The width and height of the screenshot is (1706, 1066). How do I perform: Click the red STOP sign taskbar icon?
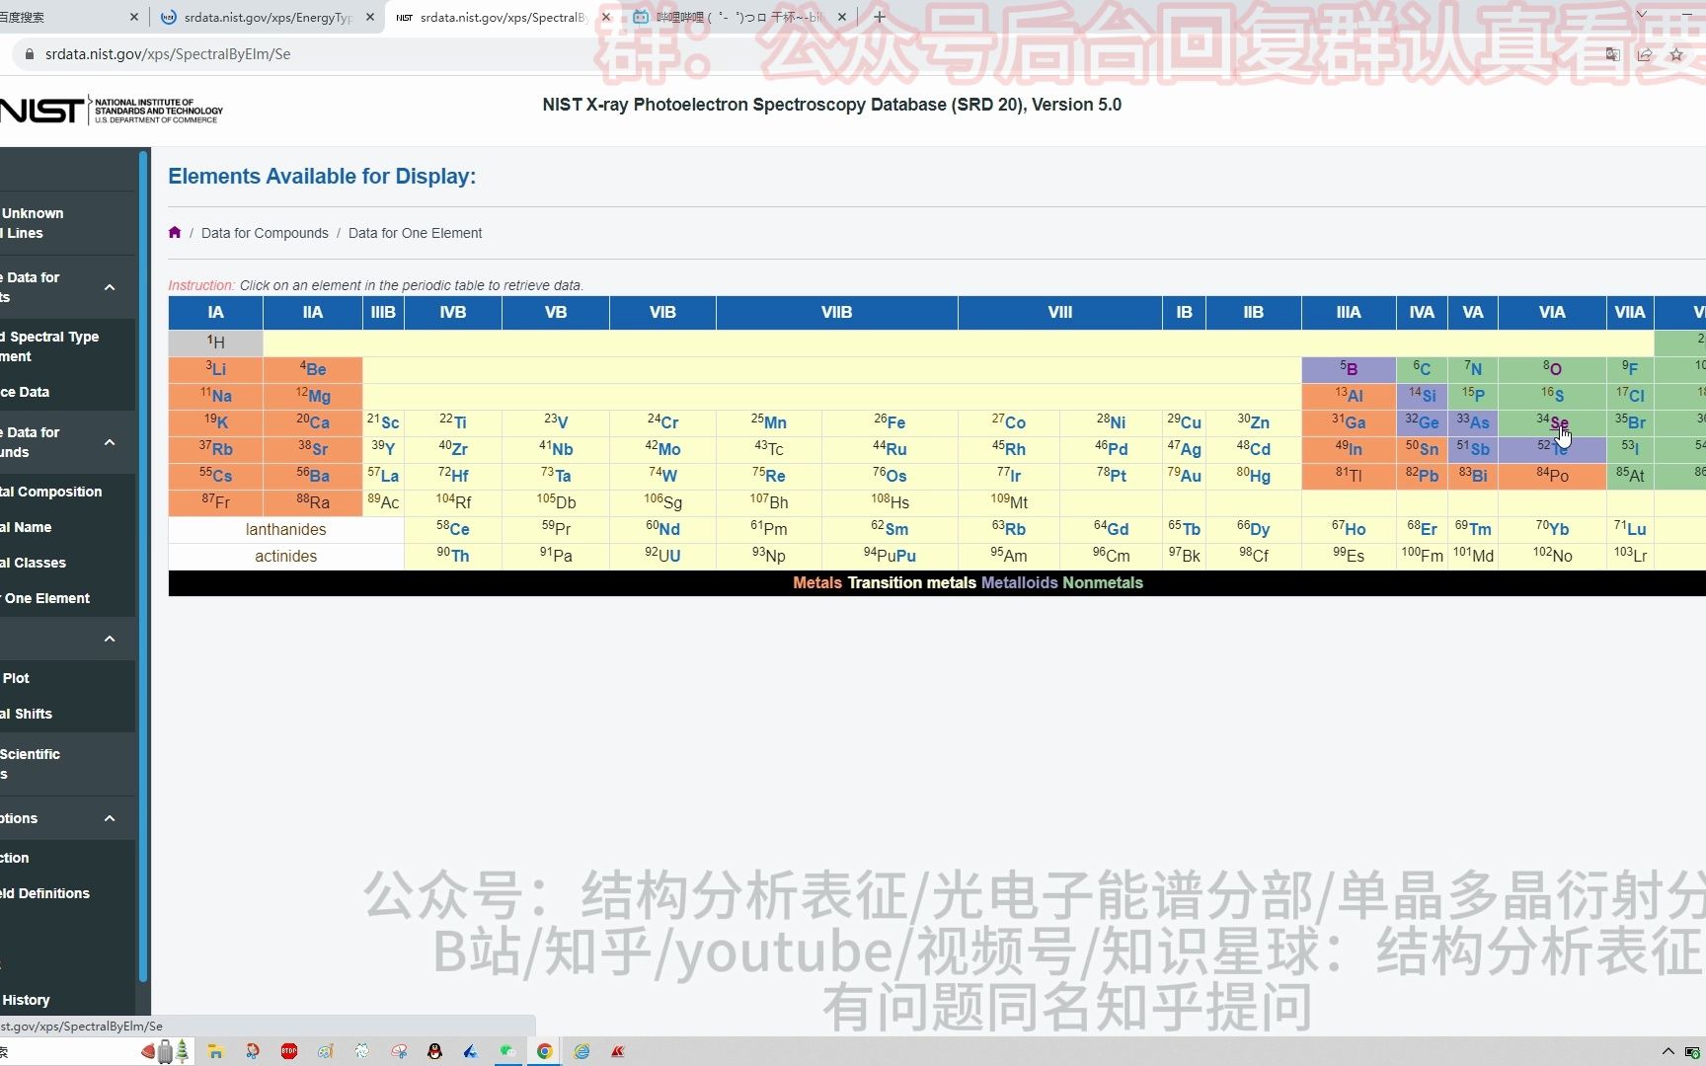(x=289, y=1051)
